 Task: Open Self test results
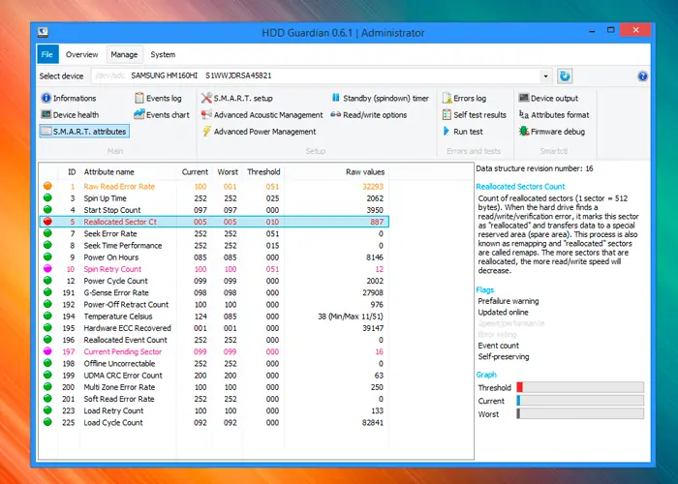tap(474, 115)
